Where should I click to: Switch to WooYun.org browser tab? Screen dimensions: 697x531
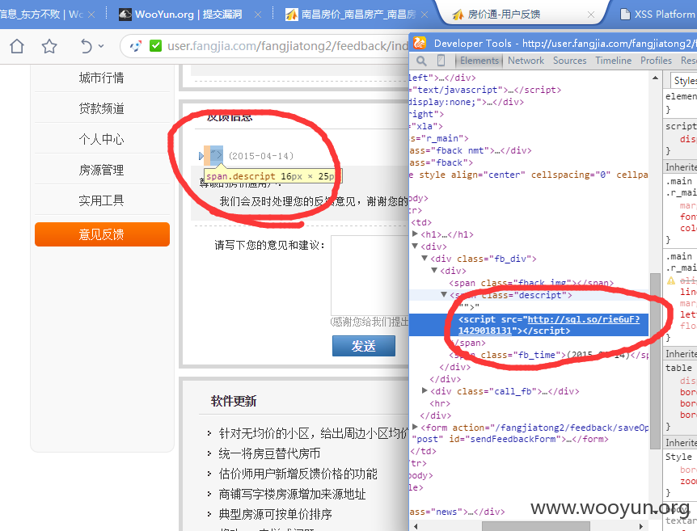(x=188, y=15)
